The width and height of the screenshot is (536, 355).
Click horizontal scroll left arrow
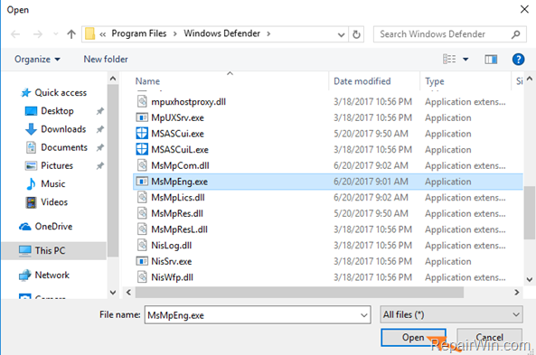[128, 293]
